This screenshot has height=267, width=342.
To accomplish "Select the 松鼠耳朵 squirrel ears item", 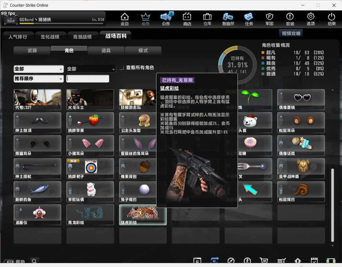I will tap(301, 123).
